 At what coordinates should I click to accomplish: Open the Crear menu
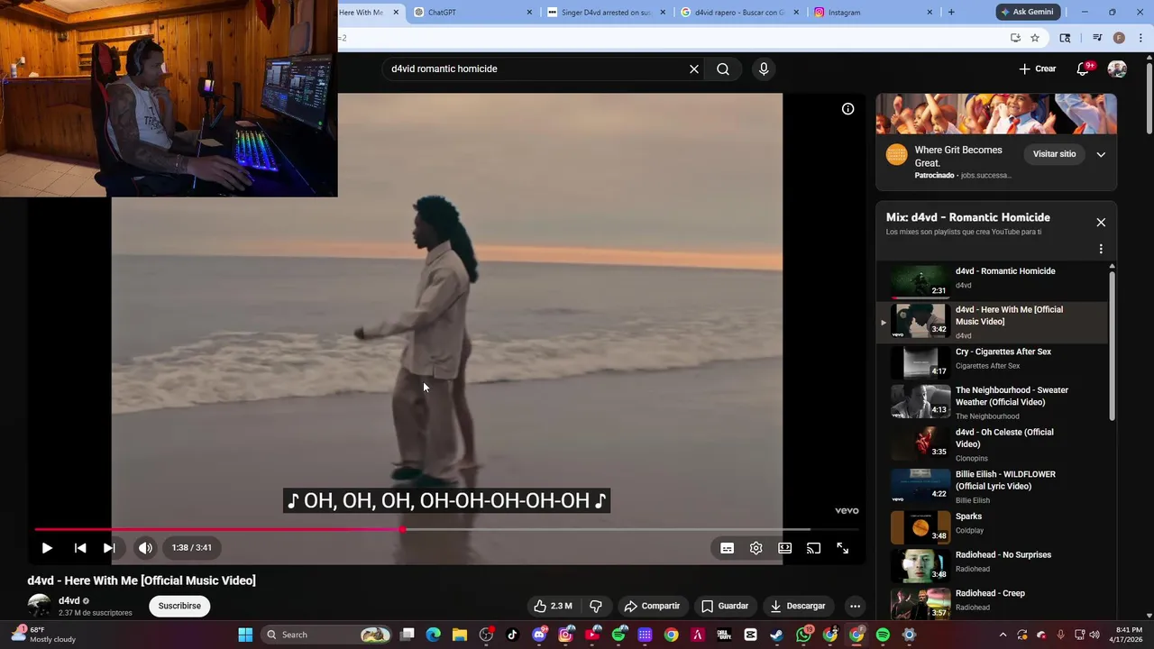pos(1038,69)
